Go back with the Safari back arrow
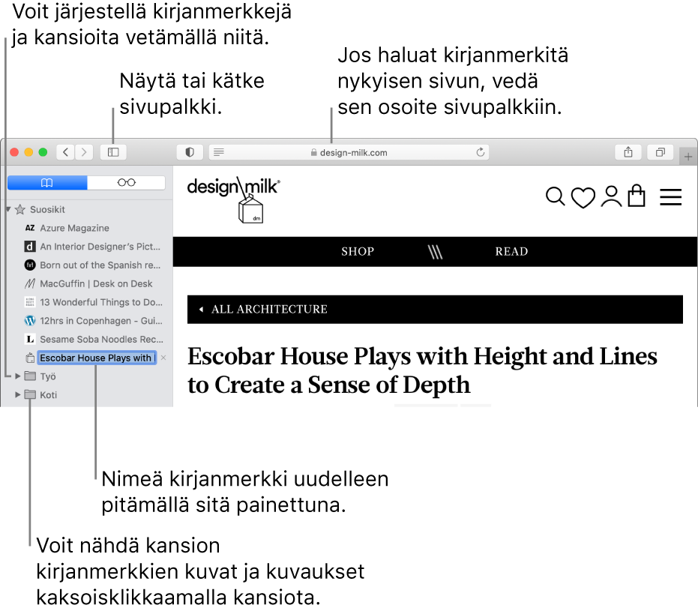This screenshot has width=698, height=614. point(65,152)
